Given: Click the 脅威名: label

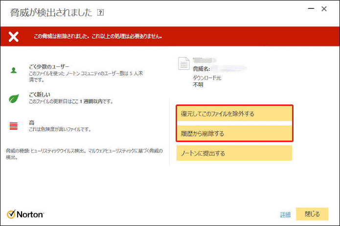Looking at the screenshot, I should tap(202, 69).
